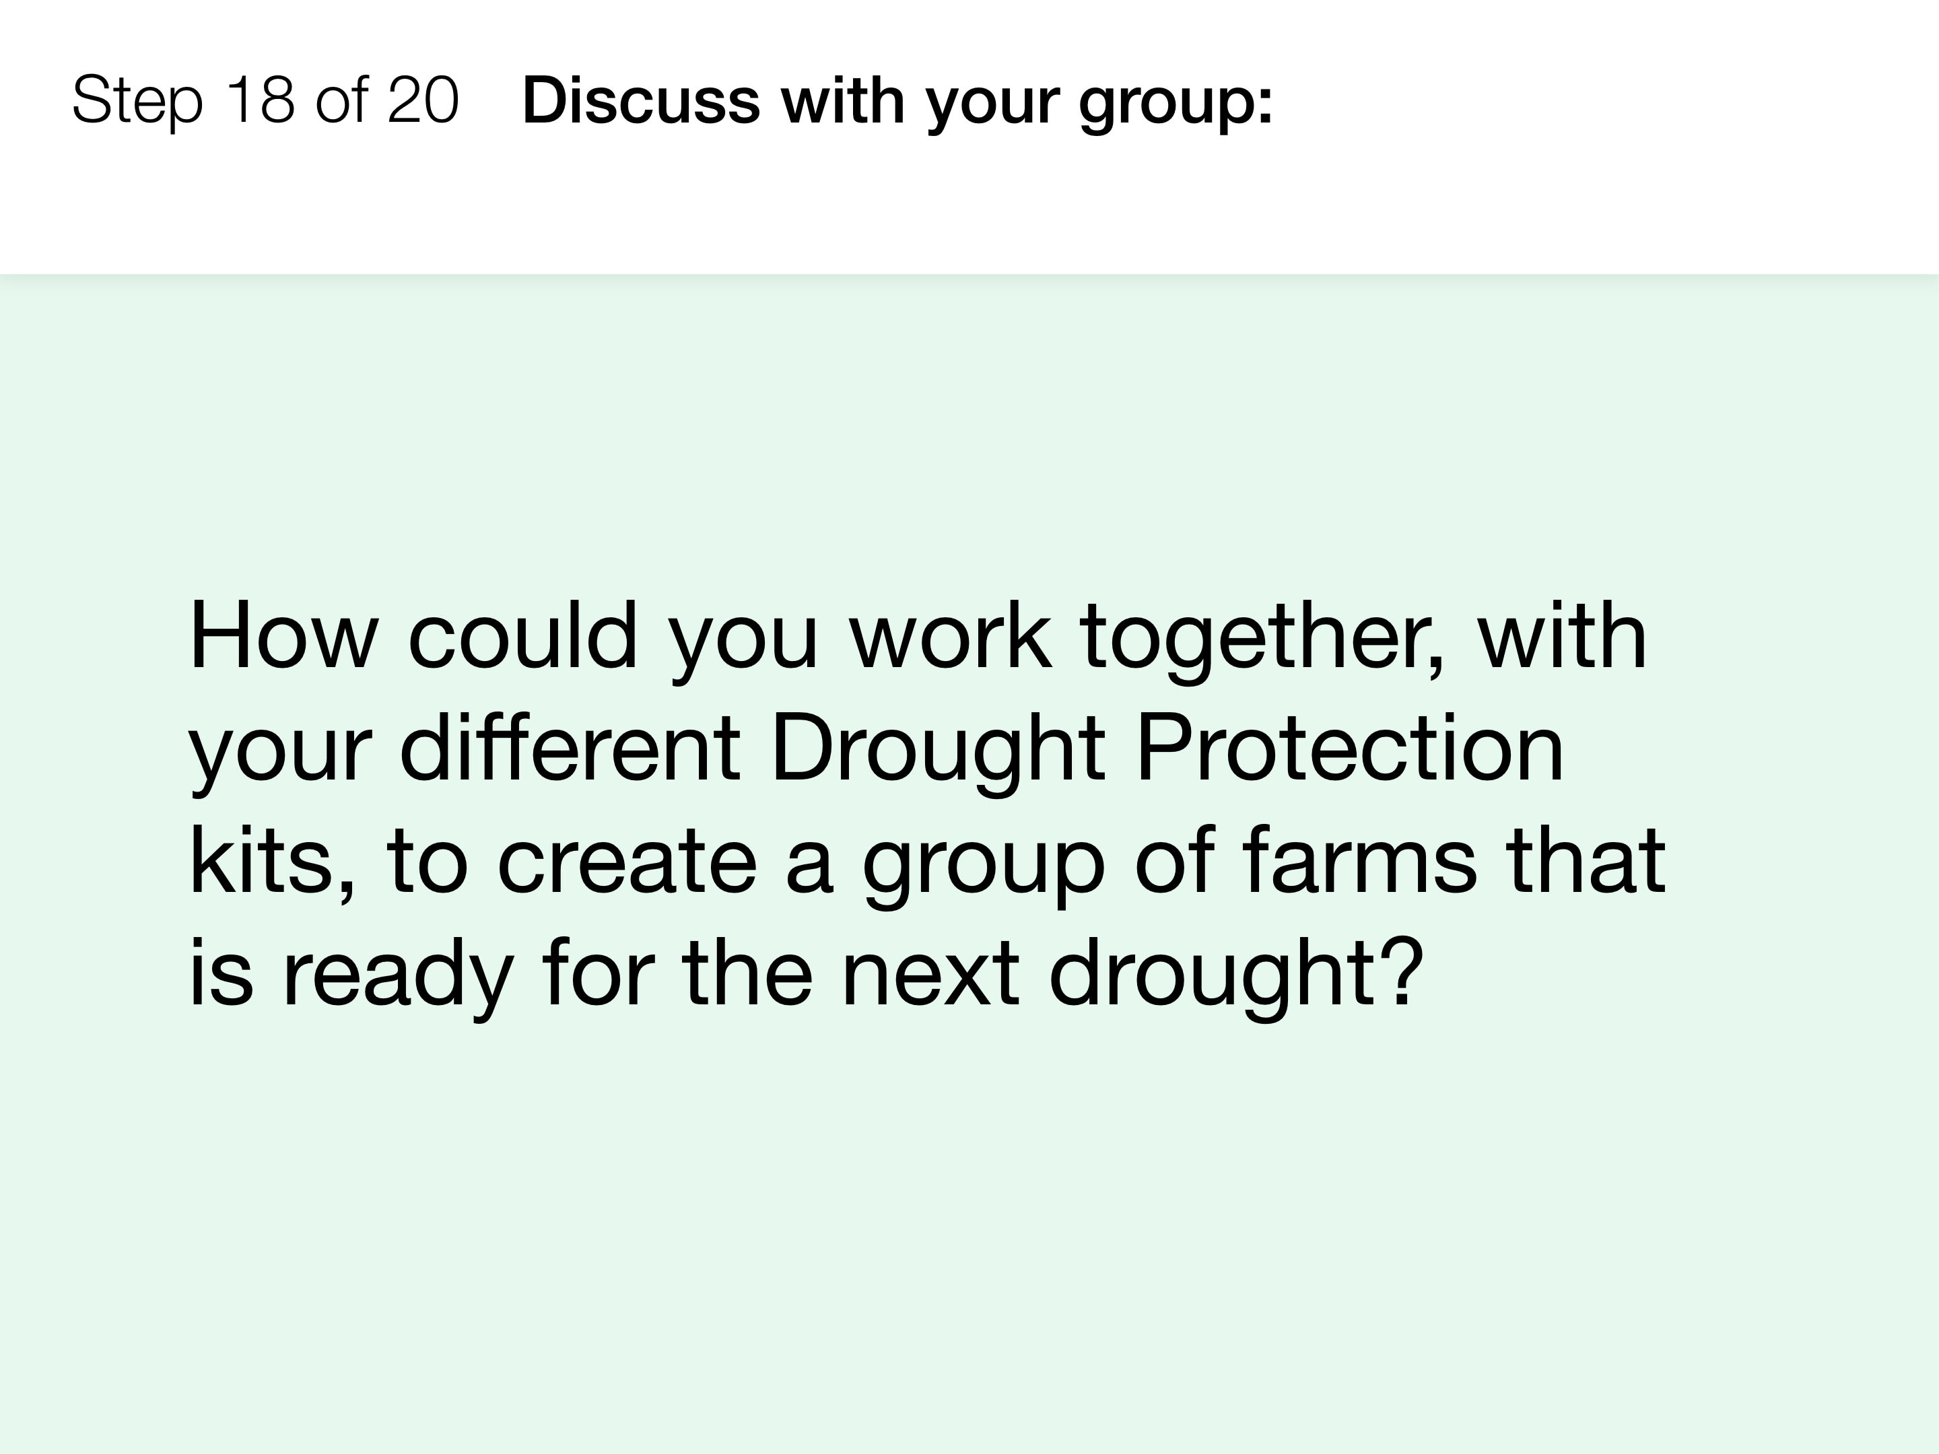
Task: Click the word "How" starting the question
Action: pyautogui.click(x=284, y=635)
